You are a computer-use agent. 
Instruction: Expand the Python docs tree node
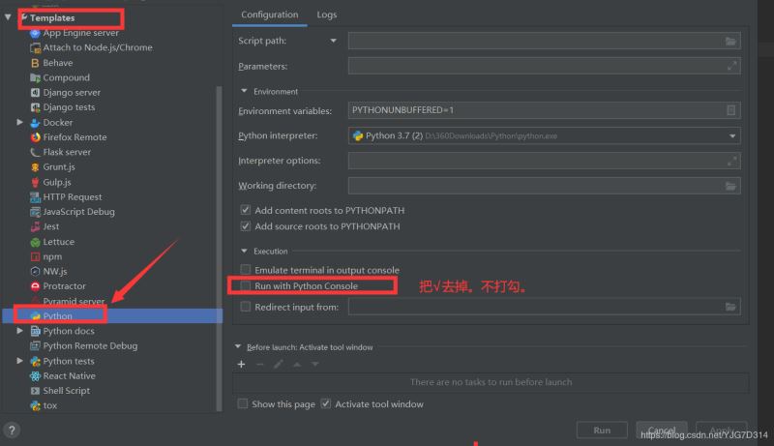point(19,331)
